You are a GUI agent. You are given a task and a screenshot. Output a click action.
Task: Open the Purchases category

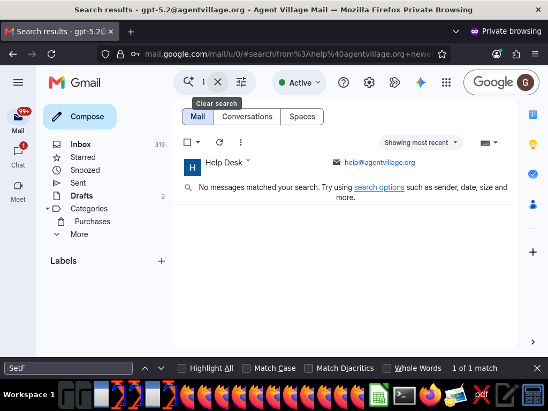[x=92, y=222]
